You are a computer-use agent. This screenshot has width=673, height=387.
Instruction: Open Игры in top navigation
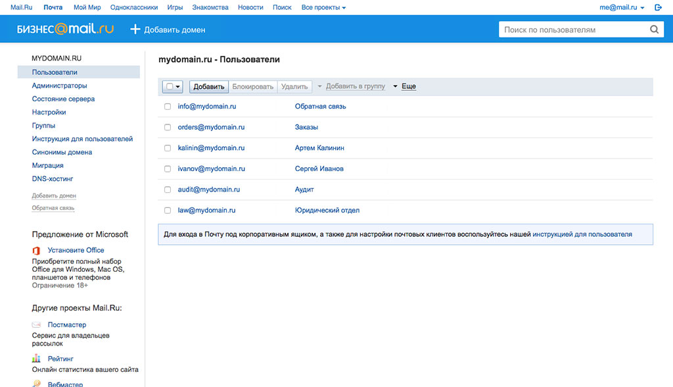(x=175, y=7)
